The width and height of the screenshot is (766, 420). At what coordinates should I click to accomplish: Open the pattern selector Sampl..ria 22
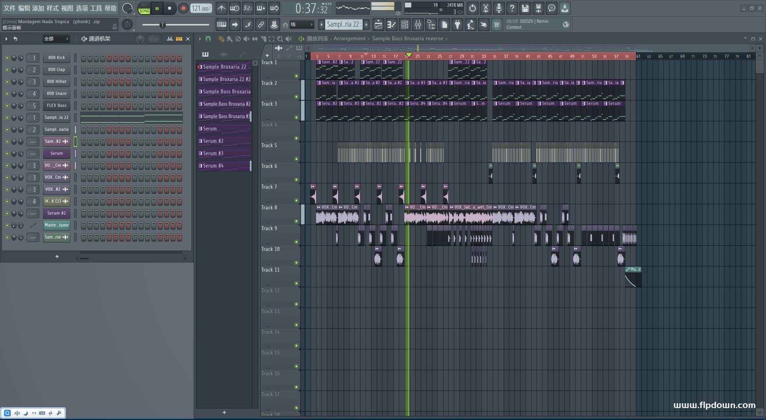(343, 25)
